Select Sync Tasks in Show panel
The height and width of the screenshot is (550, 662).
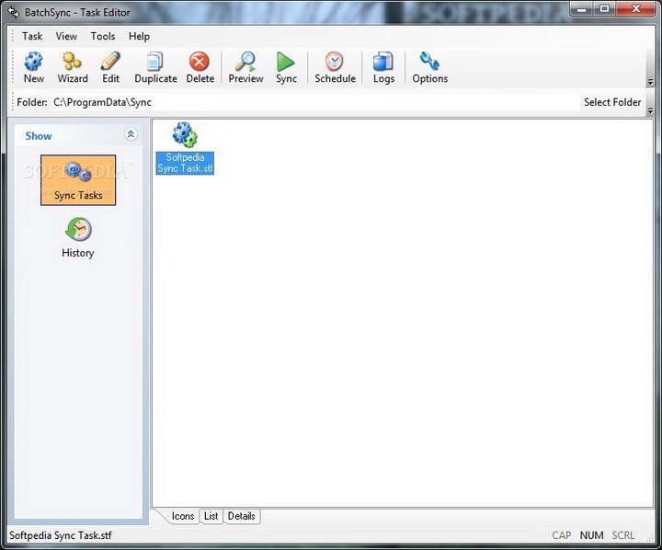tap(78, 180)
